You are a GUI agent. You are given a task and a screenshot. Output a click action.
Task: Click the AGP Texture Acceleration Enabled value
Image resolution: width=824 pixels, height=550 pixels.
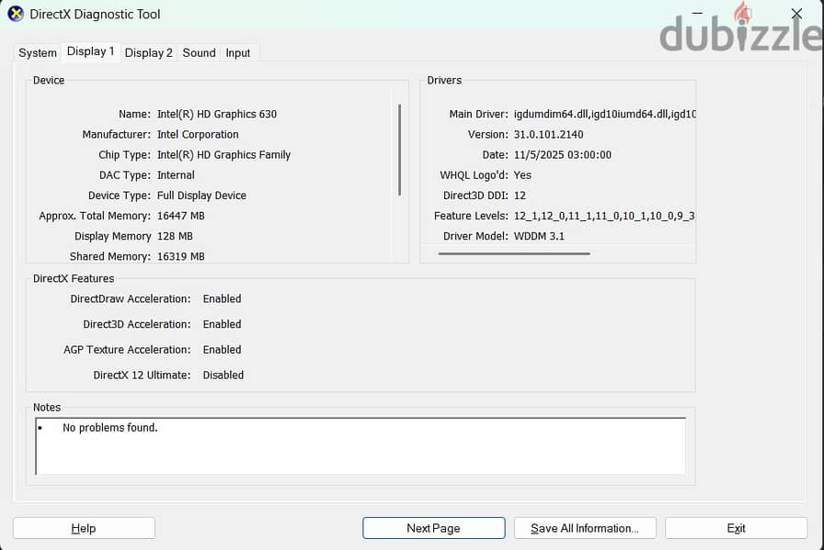point(223,350)
